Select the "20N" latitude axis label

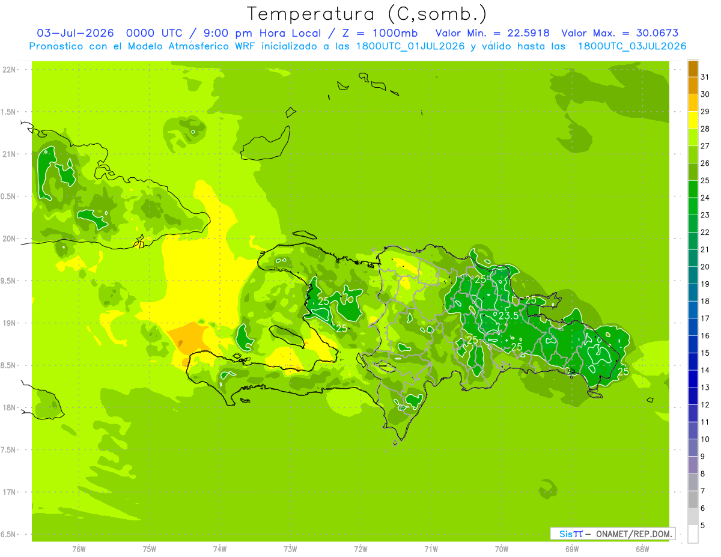9,239
